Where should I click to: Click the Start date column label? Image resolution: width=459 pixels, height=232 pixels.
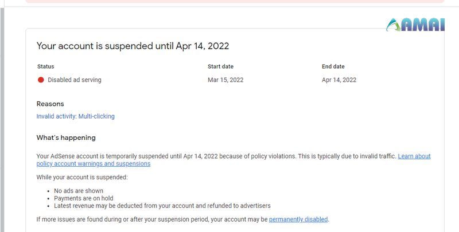click(220, 66)
